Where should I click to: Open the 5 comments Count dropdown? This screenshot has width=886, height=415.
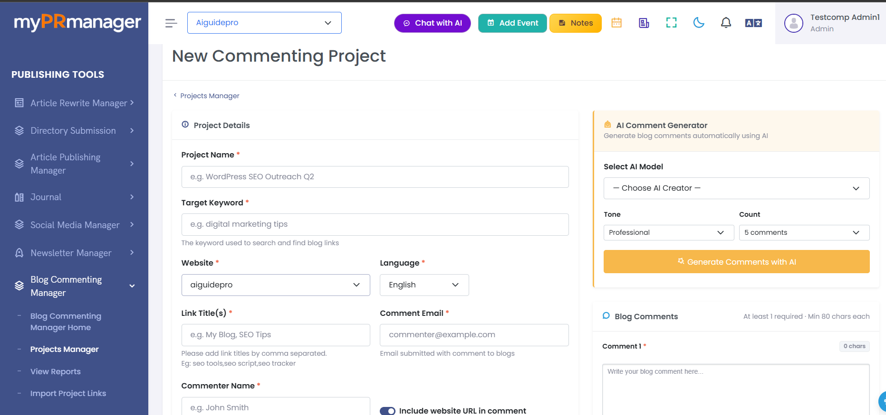click(x=804, y=232)
